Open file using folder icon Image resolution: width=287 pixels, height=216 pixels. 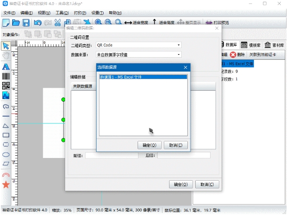click(16, 23)
